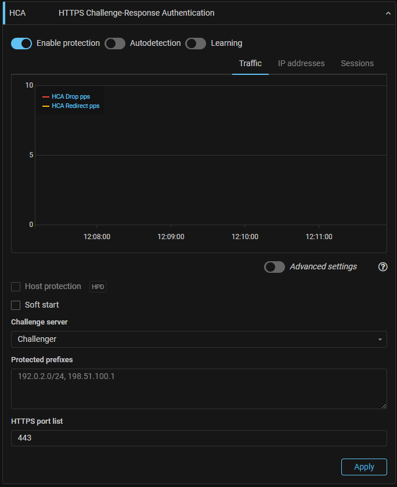397x487 pixels.
Task: Switch to the IP addresses tab
Action: click(x=301, y=63)
